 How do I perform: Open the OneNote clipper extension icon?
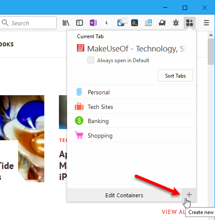(93, 23)
